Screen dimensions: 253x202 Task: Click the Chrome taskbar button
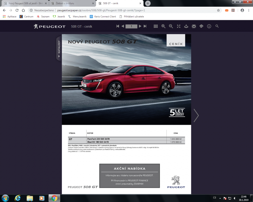click(x=54, y=198)
